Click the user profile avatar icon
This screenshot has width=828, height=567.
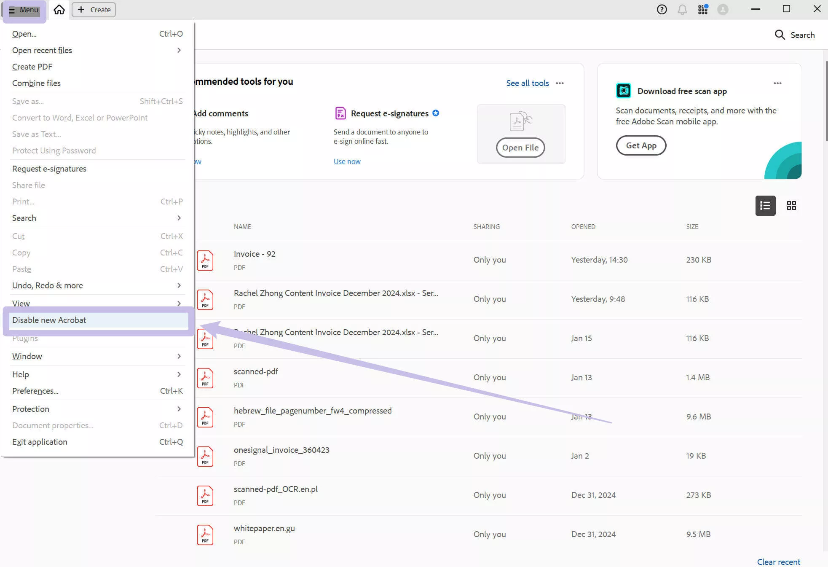click(723, 9)
